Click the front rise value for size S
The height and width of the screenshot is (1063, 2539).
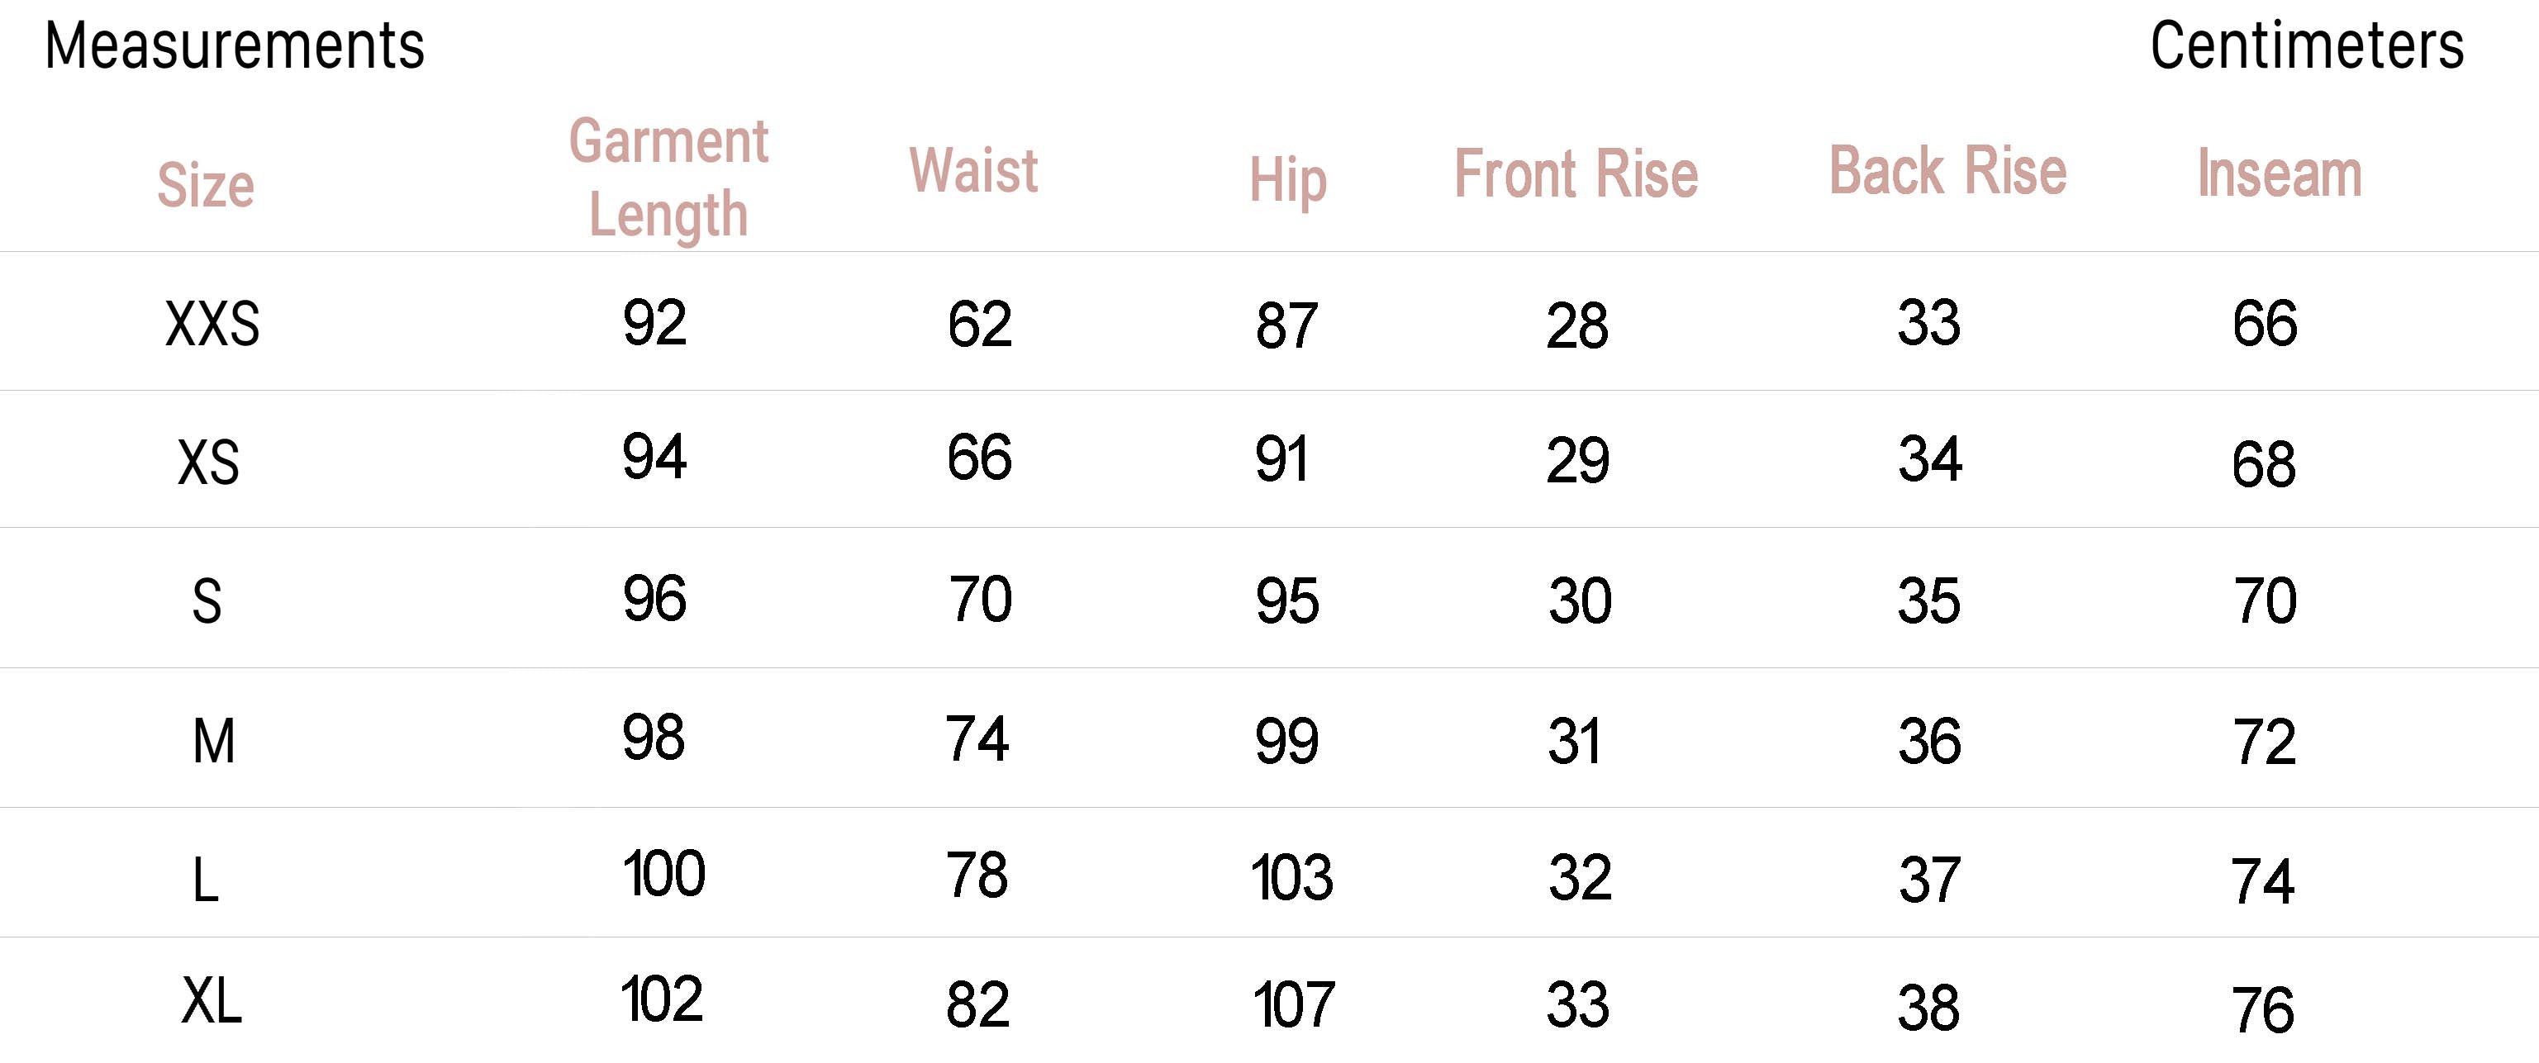(x=1579, y=601)
